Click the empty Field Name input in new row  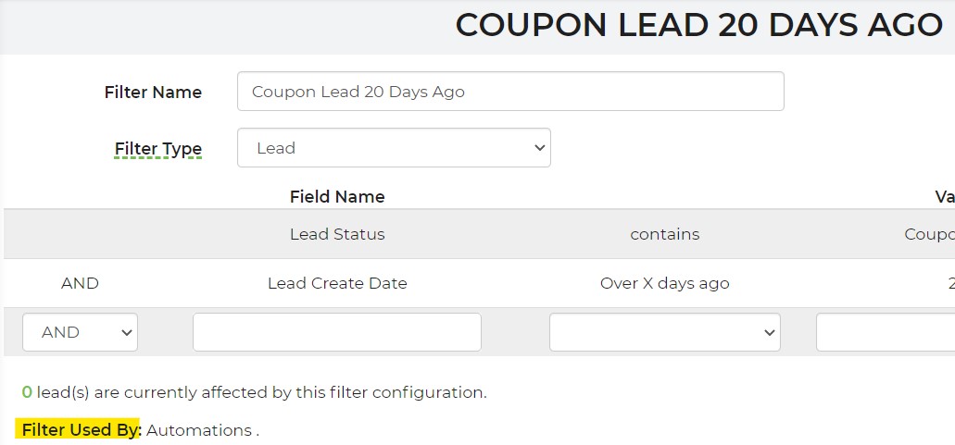click(336, 332)
